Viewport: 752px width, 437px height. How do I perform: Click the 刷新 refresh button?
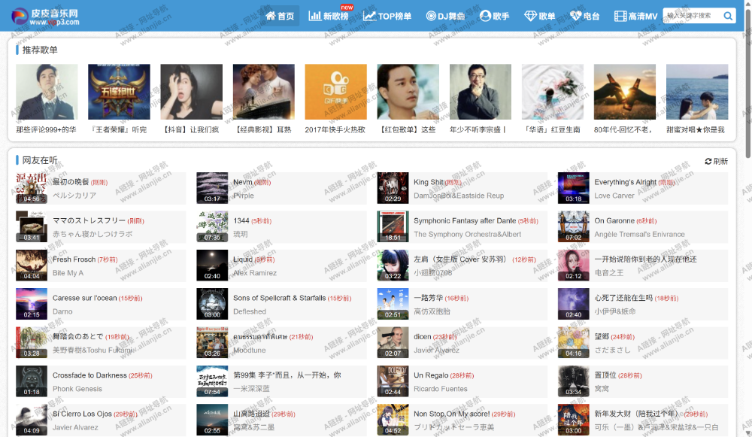717,161
